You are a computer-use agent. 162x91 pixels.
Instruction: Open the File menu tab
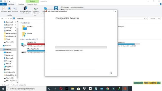point(3,4)
